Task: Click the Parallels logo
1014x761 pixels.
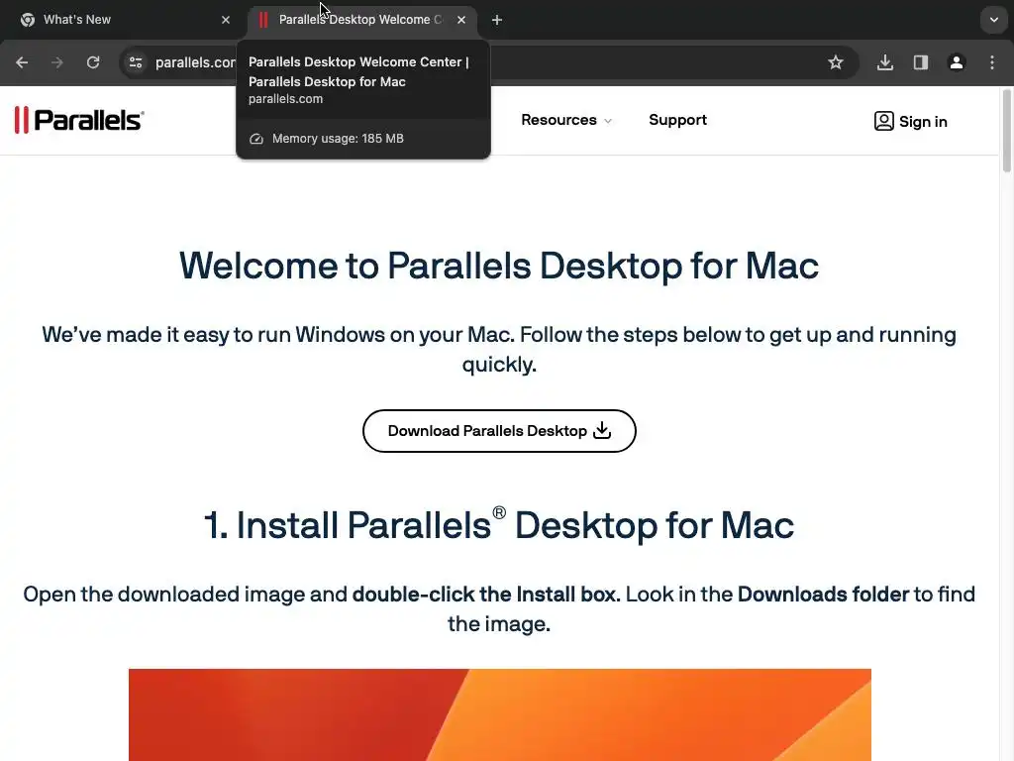Action: point(79,120)
